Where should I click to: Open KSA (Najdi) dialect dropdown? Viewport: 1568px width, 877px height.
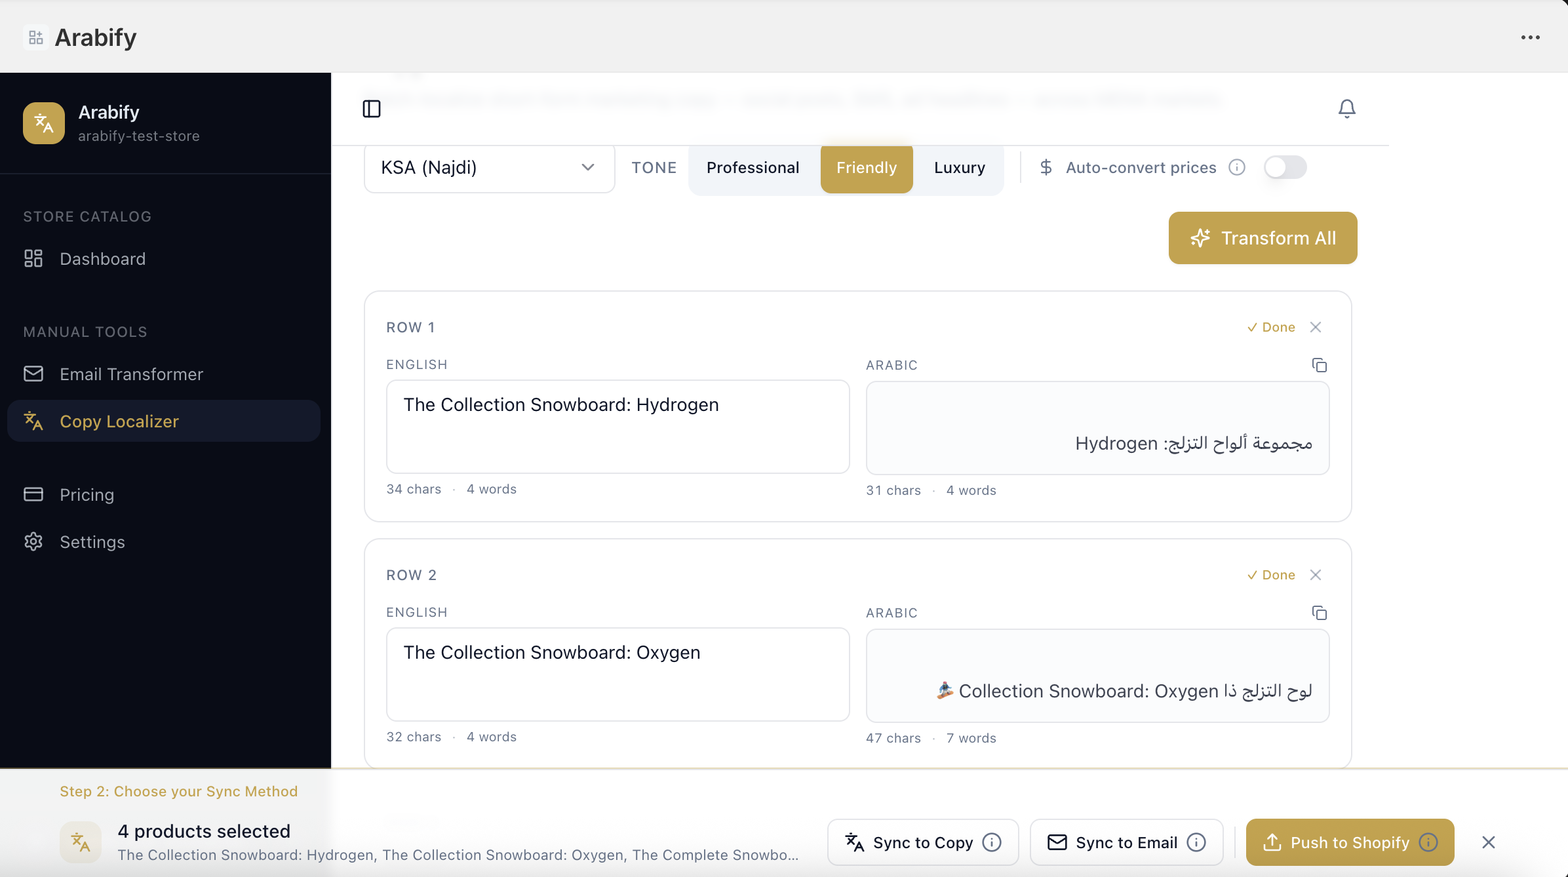(489, 168)
